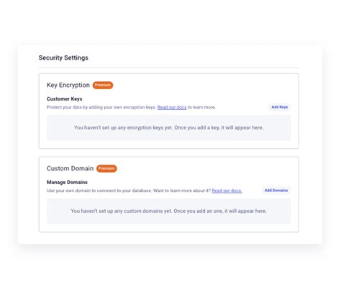
Task: Click 'Want to learn more about it?' text
Action: [182, 191]
